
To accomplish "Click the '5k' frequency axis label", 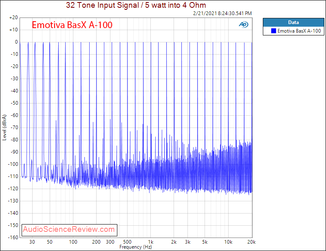I will (x=205, y=242).
